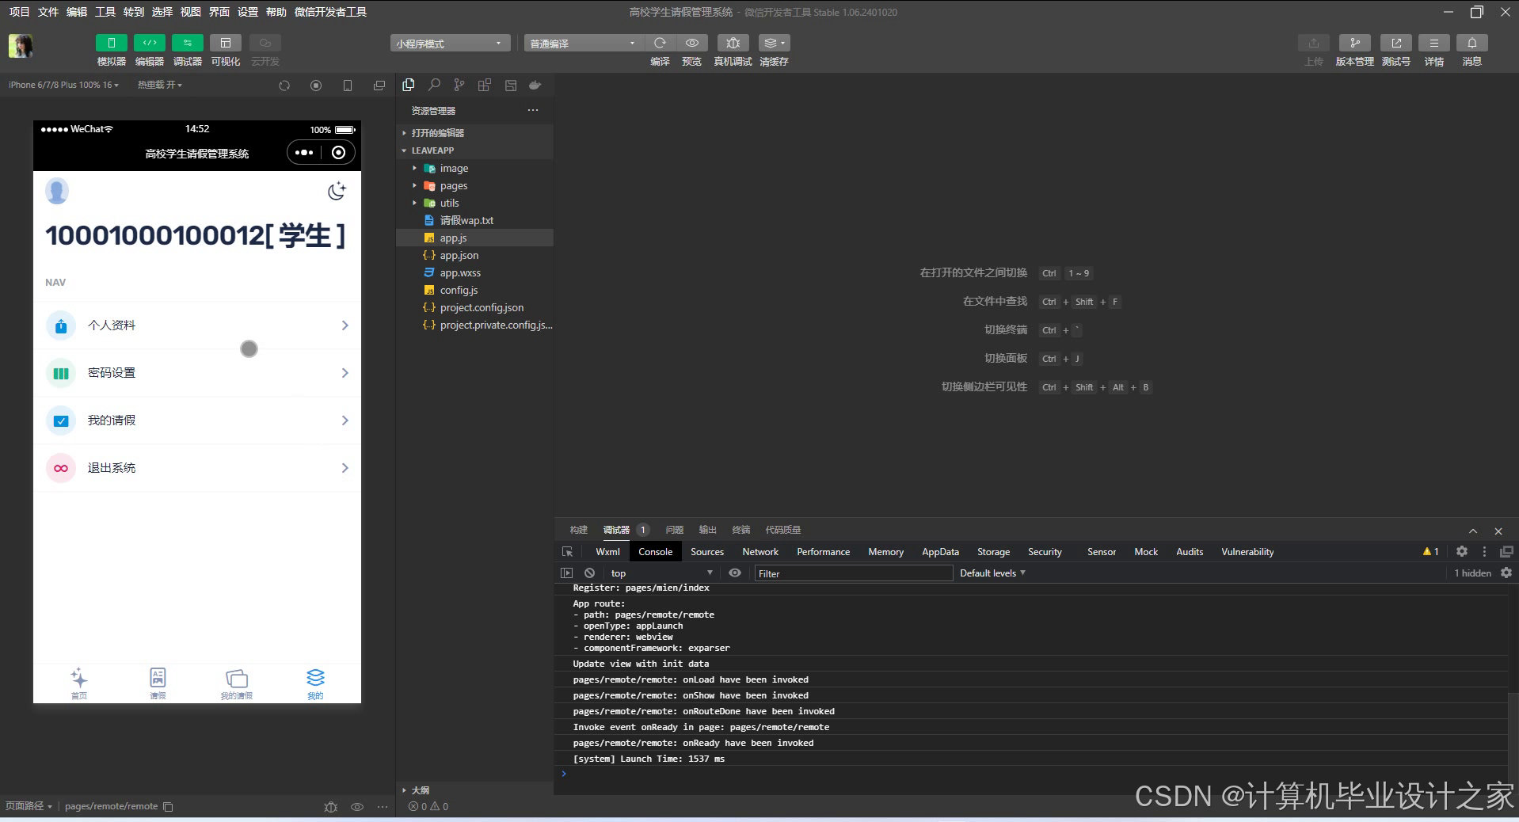The width and height of the screenshot is (1519, 822).
Task: Click the simulator phone device icon
Action: pos(348,86)
